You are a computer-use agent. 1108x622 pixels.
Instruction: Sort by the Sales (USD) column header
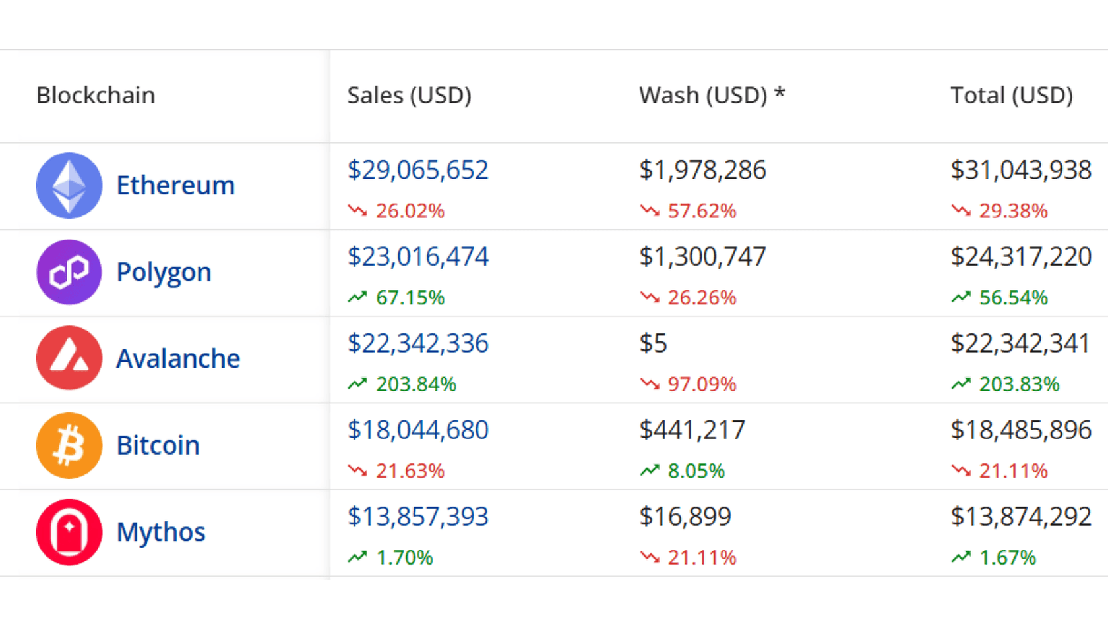pos(410,96)
